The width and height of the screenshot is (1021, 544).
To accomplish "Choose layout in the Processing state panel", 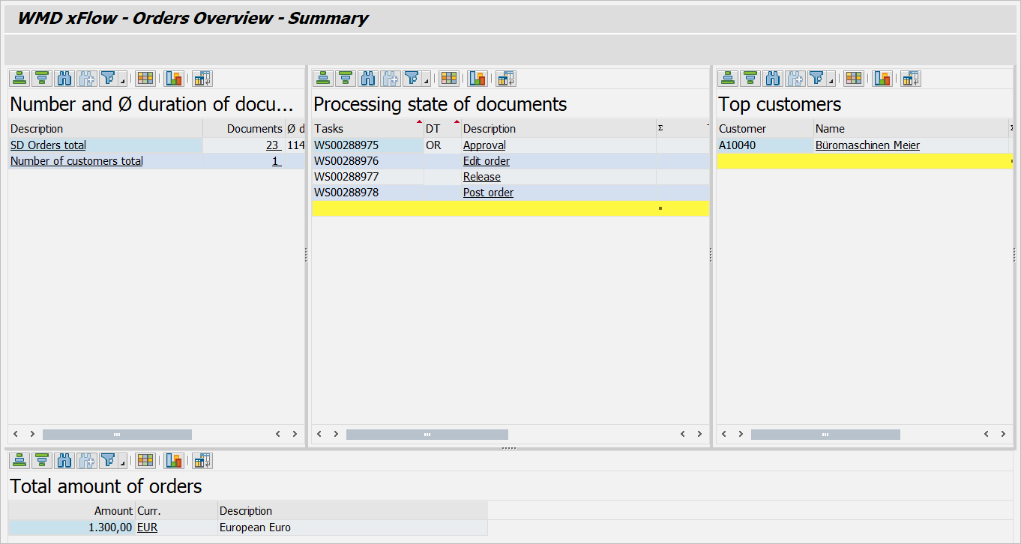I will coord(448,78).
